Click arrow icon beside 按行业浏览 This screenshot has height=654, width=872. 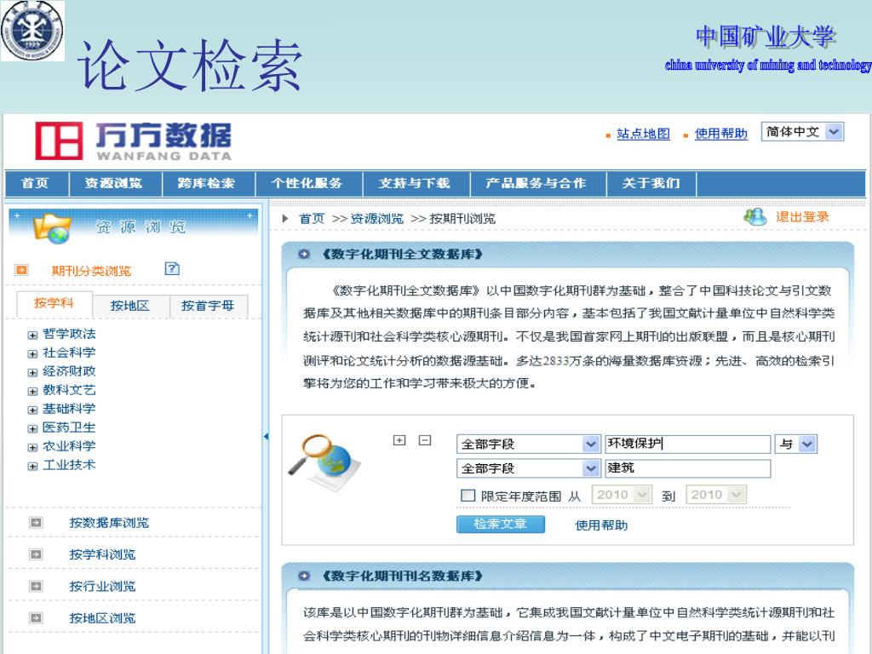(36, 586)
